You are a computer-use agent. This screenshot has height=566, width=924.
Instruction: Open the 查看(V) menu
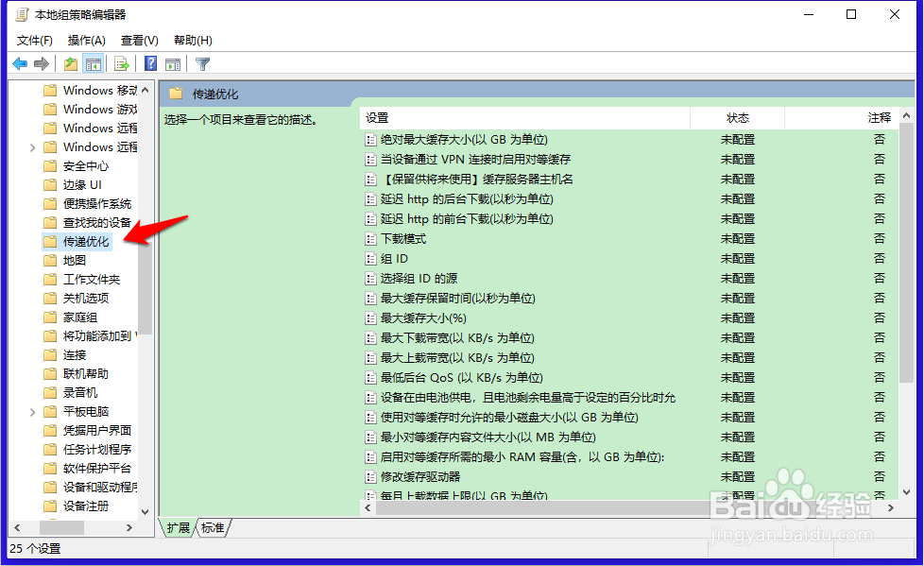[x=140, y=40]
